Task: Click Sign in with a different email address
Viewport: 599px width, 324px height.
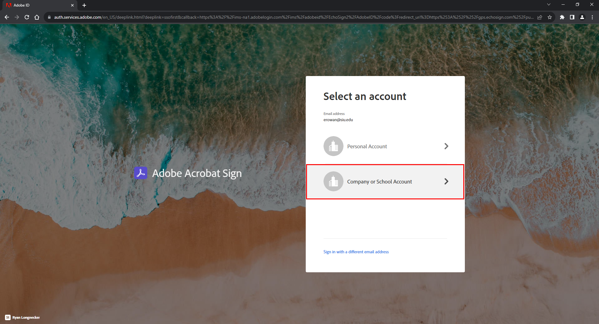Action: (356, 252)
